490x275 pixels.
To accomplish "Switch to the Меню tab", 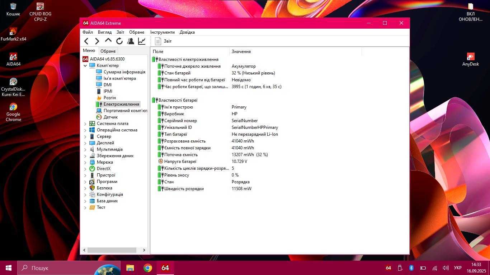I will (89, 50).
